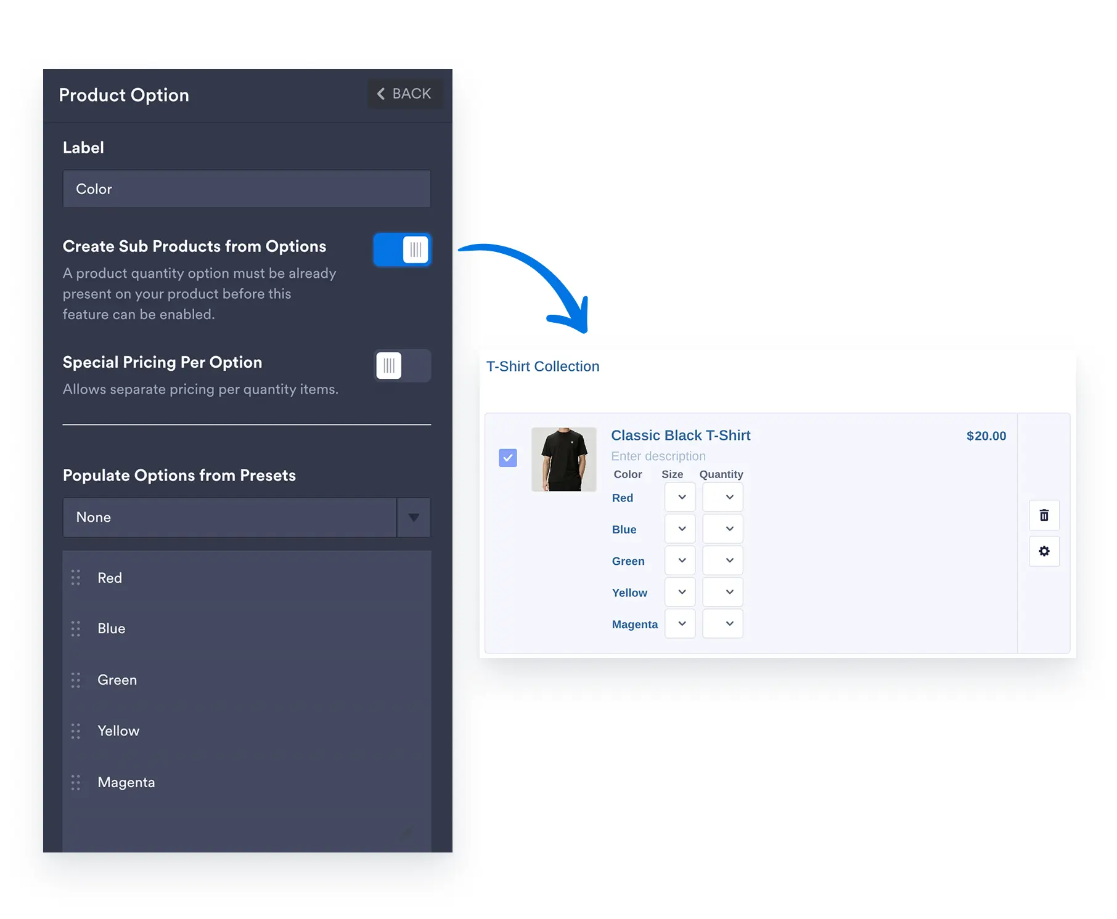
Task: Click the trash delete icon on product
Action: tap(1044, 515)
